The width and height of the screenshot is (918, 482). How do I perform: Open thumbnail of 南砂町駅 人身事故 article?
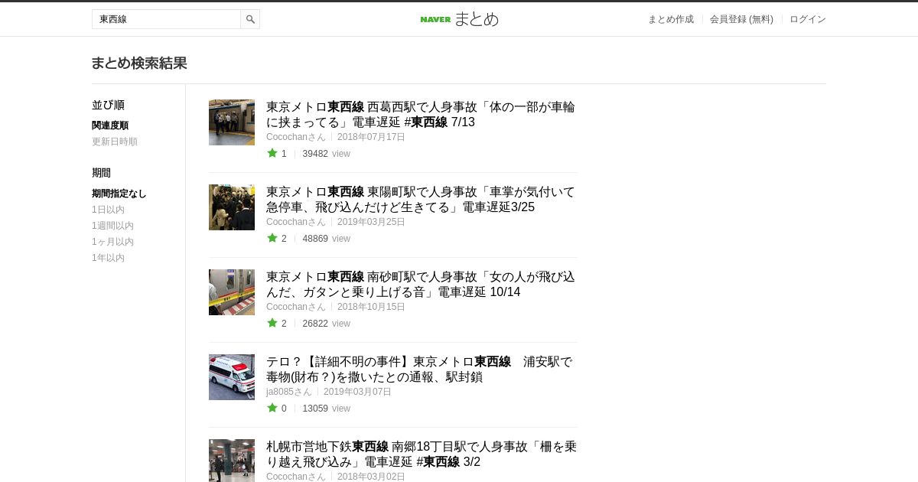point(232,292)
